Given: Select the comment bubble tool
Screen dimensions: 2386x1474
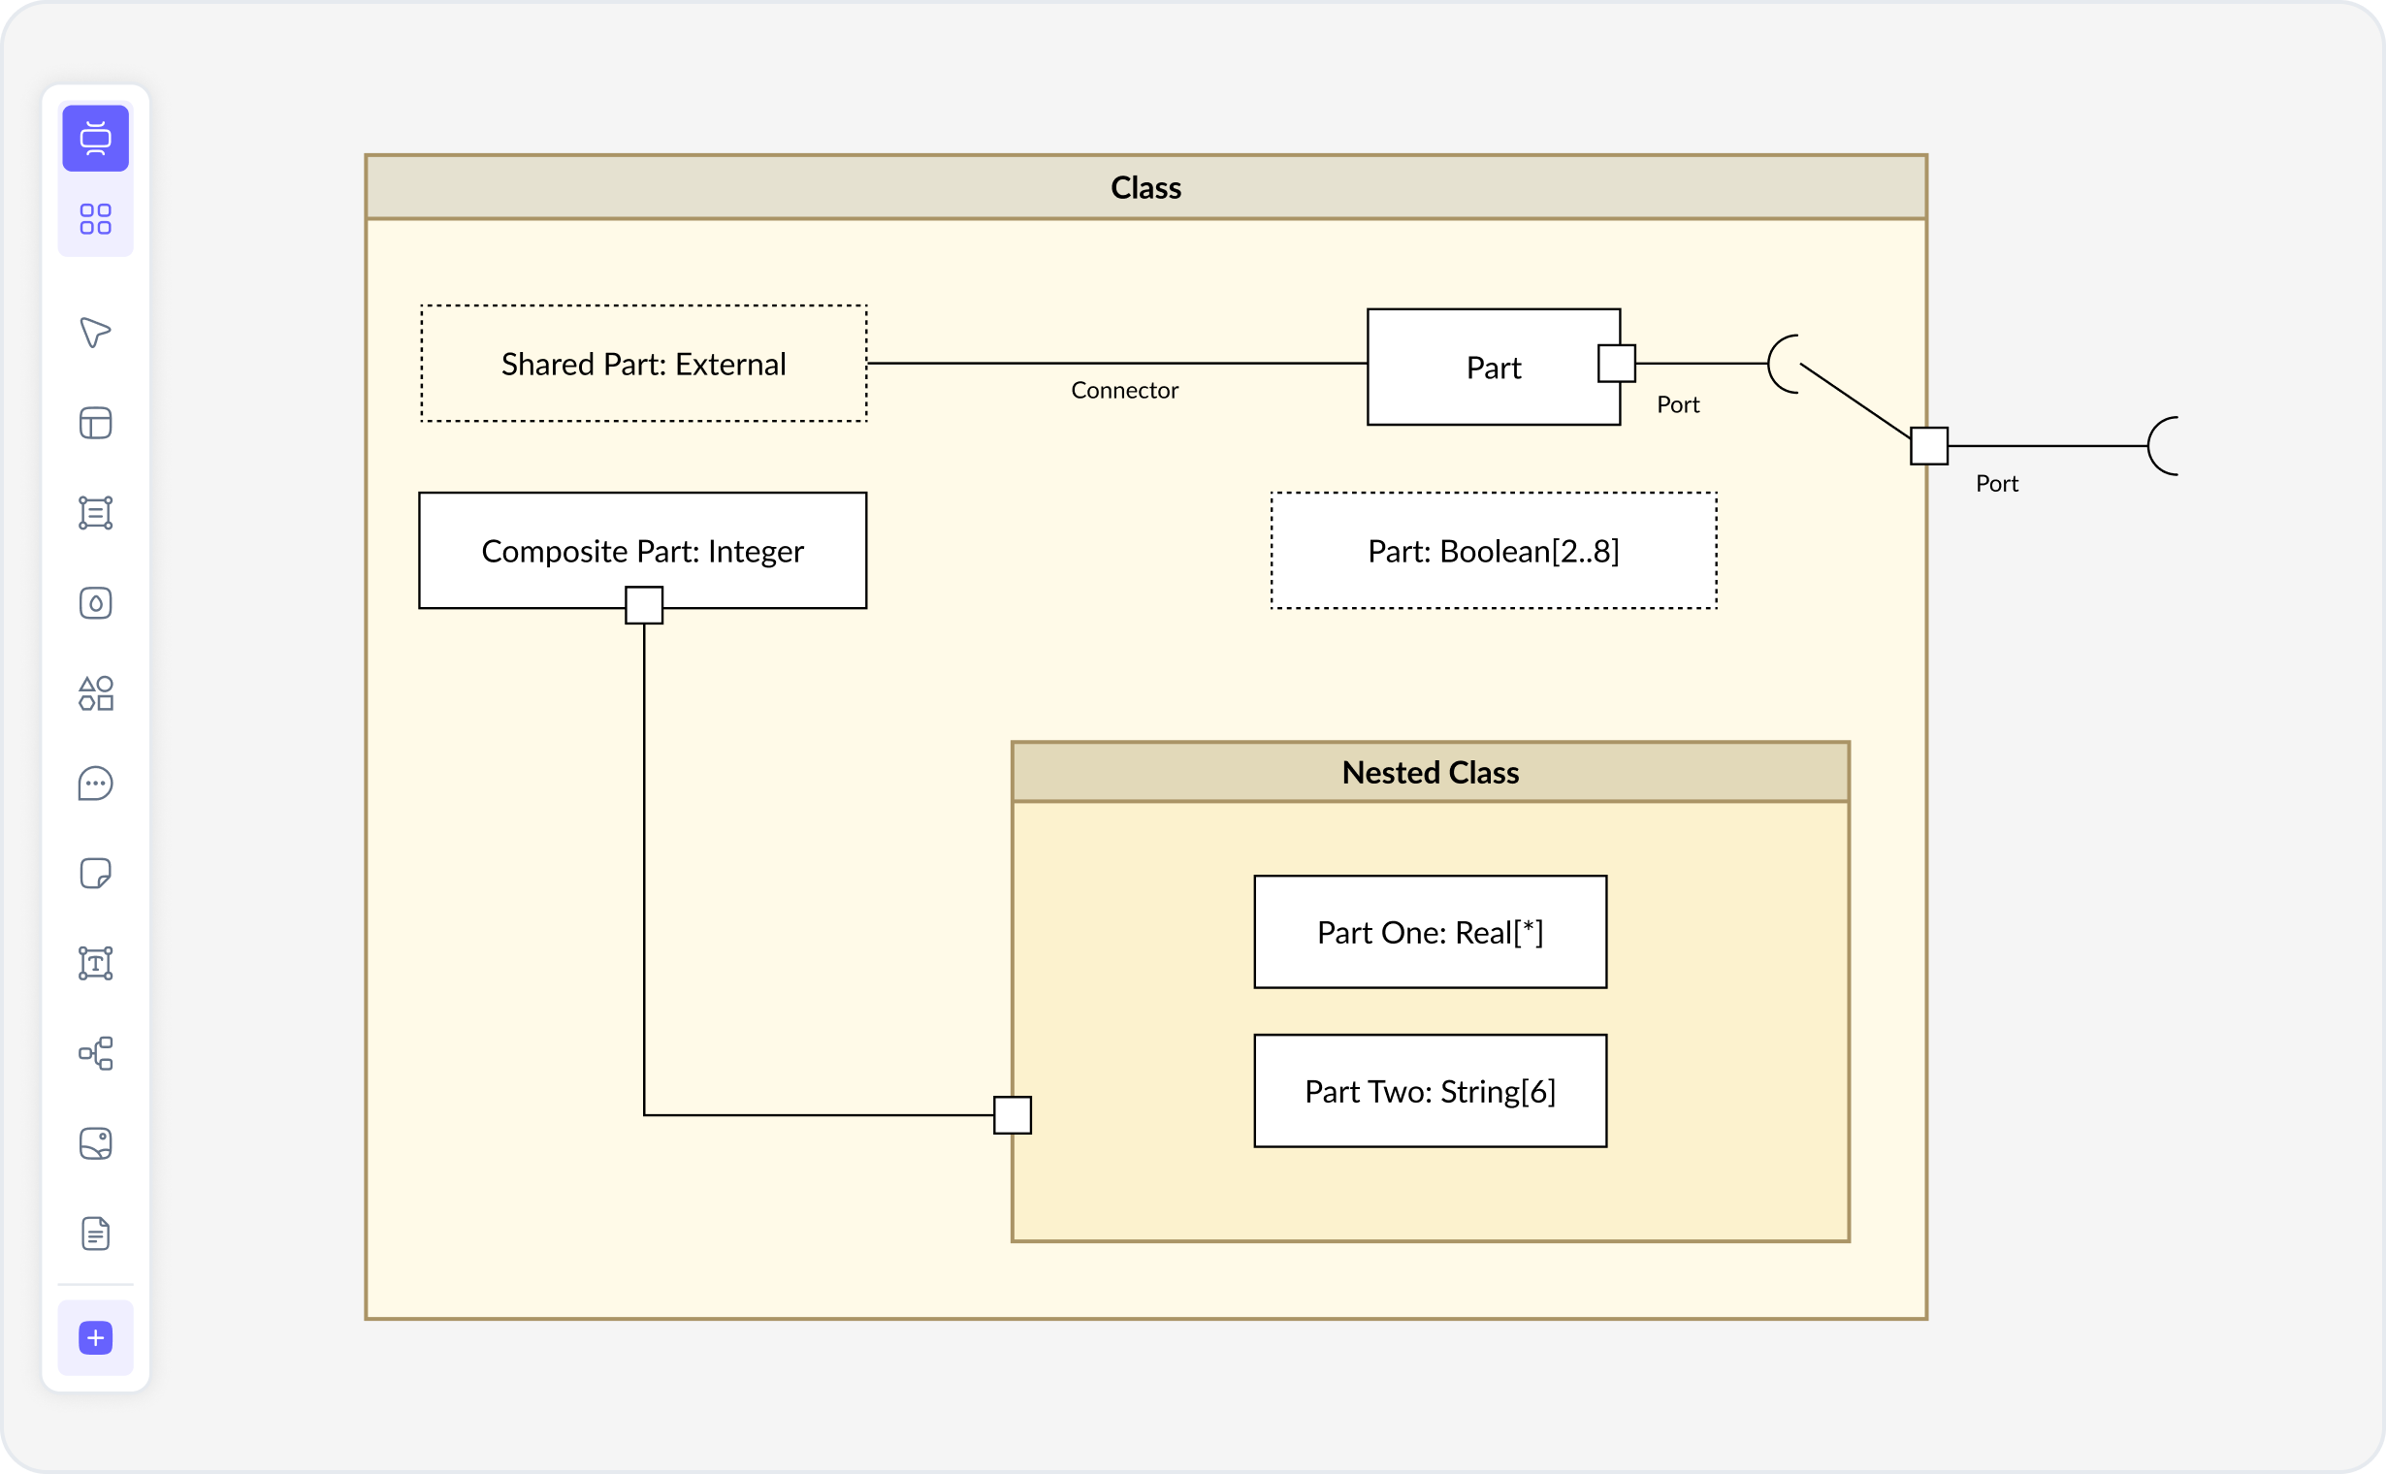Looking at the screenshot, I should (96, 784).
